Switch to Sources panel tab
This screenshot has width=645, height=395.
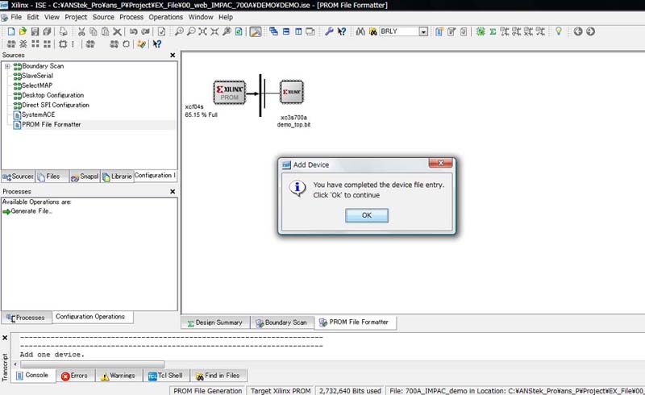(18, 177)
